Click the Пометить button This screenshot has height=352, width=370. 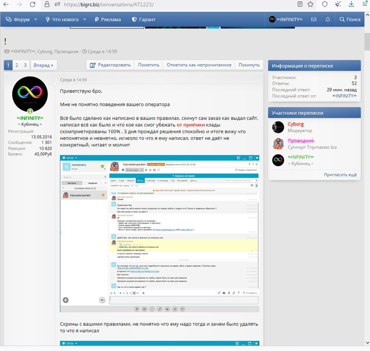pos(149,65)
